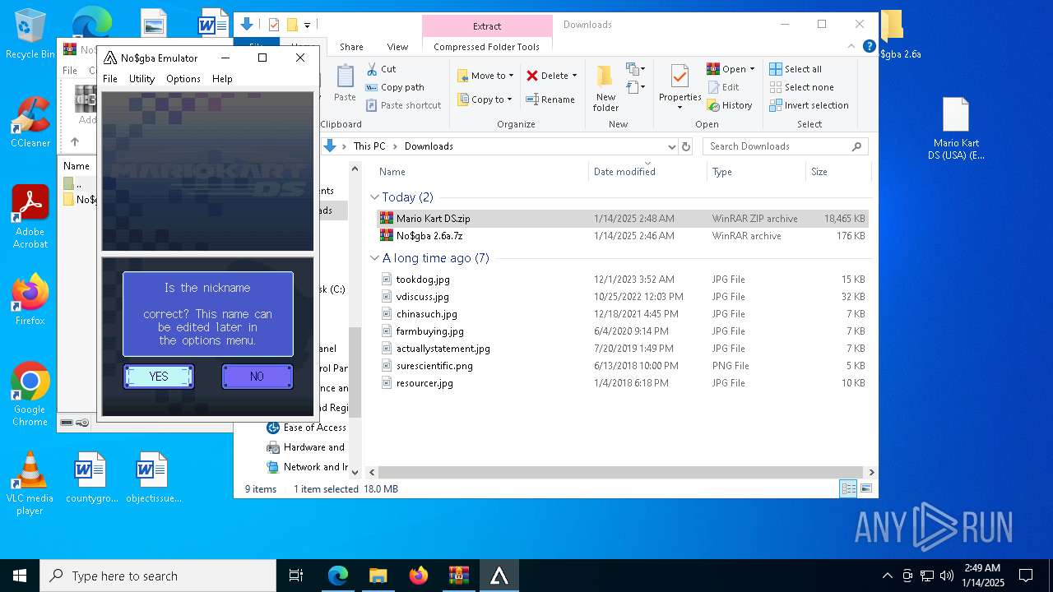Click Select all in ribbon
The width and height of the screenshot is (1053, 592).
796,69
